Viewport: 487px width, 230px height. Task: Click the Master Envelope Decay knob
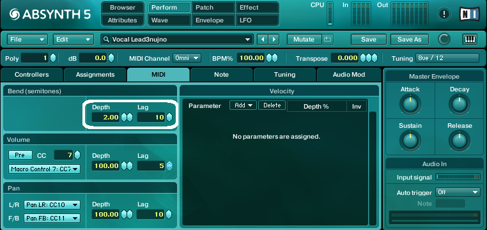460,104
